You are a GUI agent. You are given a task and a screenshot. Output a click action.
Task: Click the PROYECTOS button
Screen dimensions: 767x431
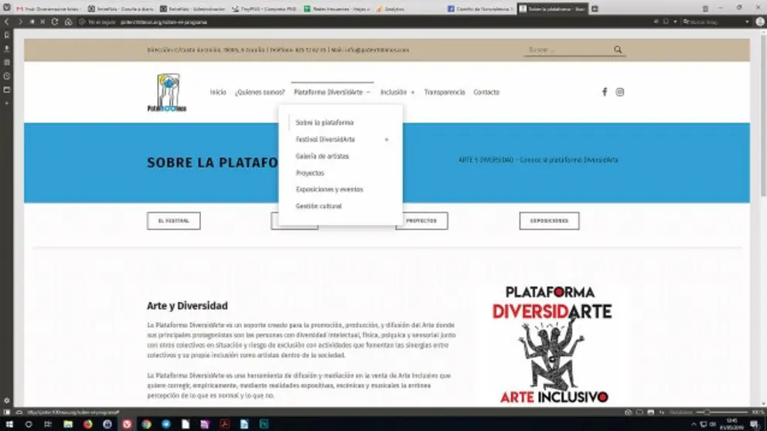tap(421, 221)
